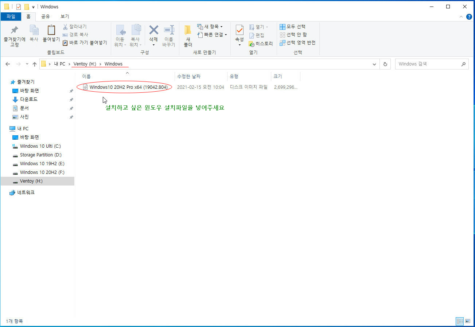Switch to the 공유 share tab
475x327 pixels.
click(46, 16)
